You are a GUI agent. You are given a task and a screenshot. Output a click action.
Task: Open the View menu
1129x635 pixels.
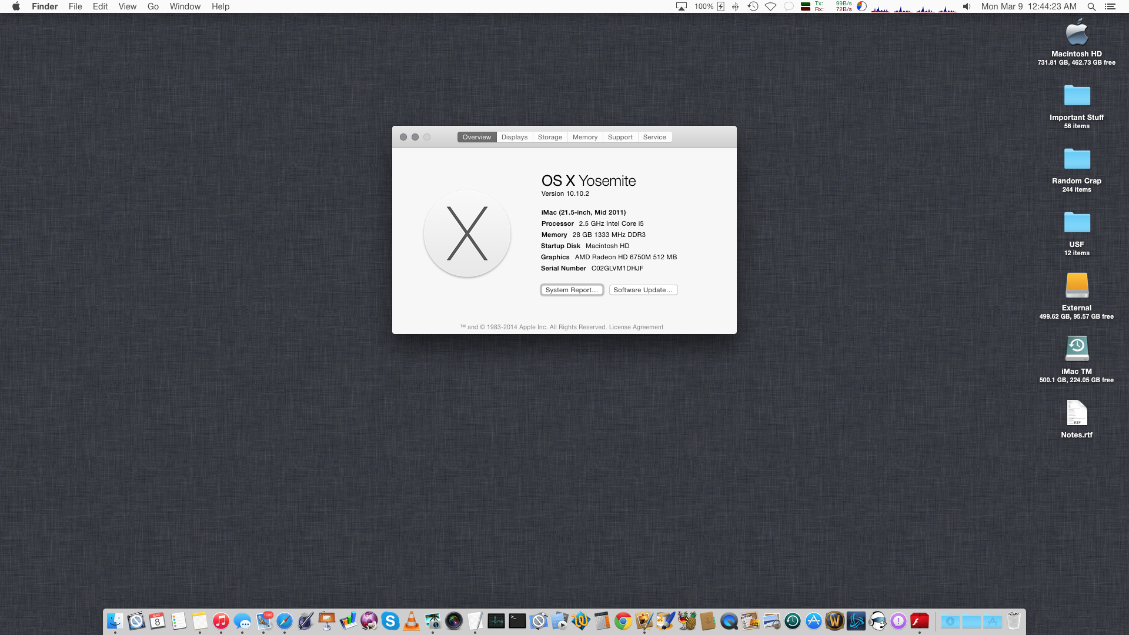(128, 6)
